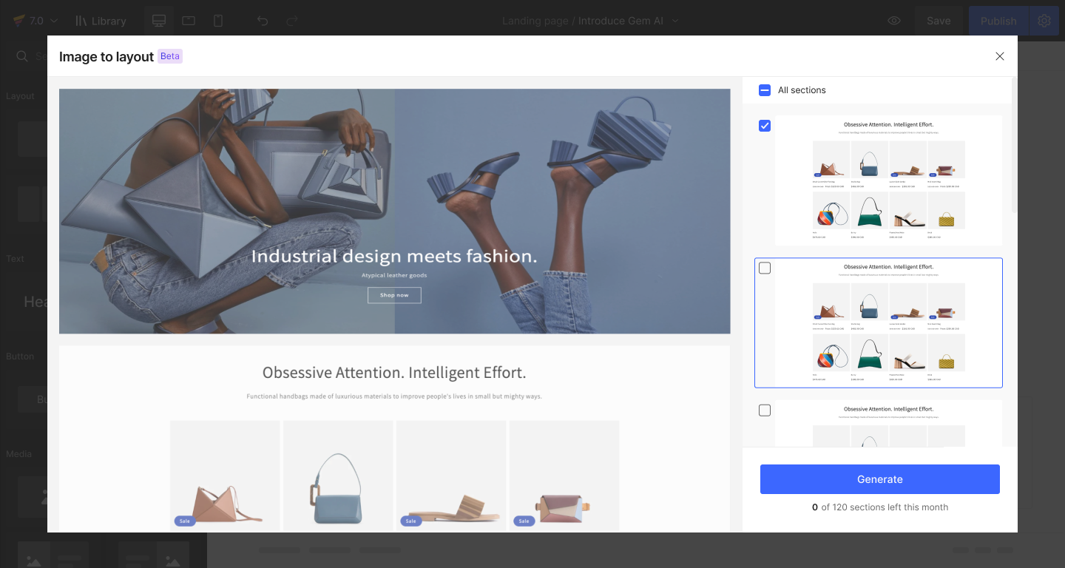Click the Beta label next to Image to layout

(169, 55)
